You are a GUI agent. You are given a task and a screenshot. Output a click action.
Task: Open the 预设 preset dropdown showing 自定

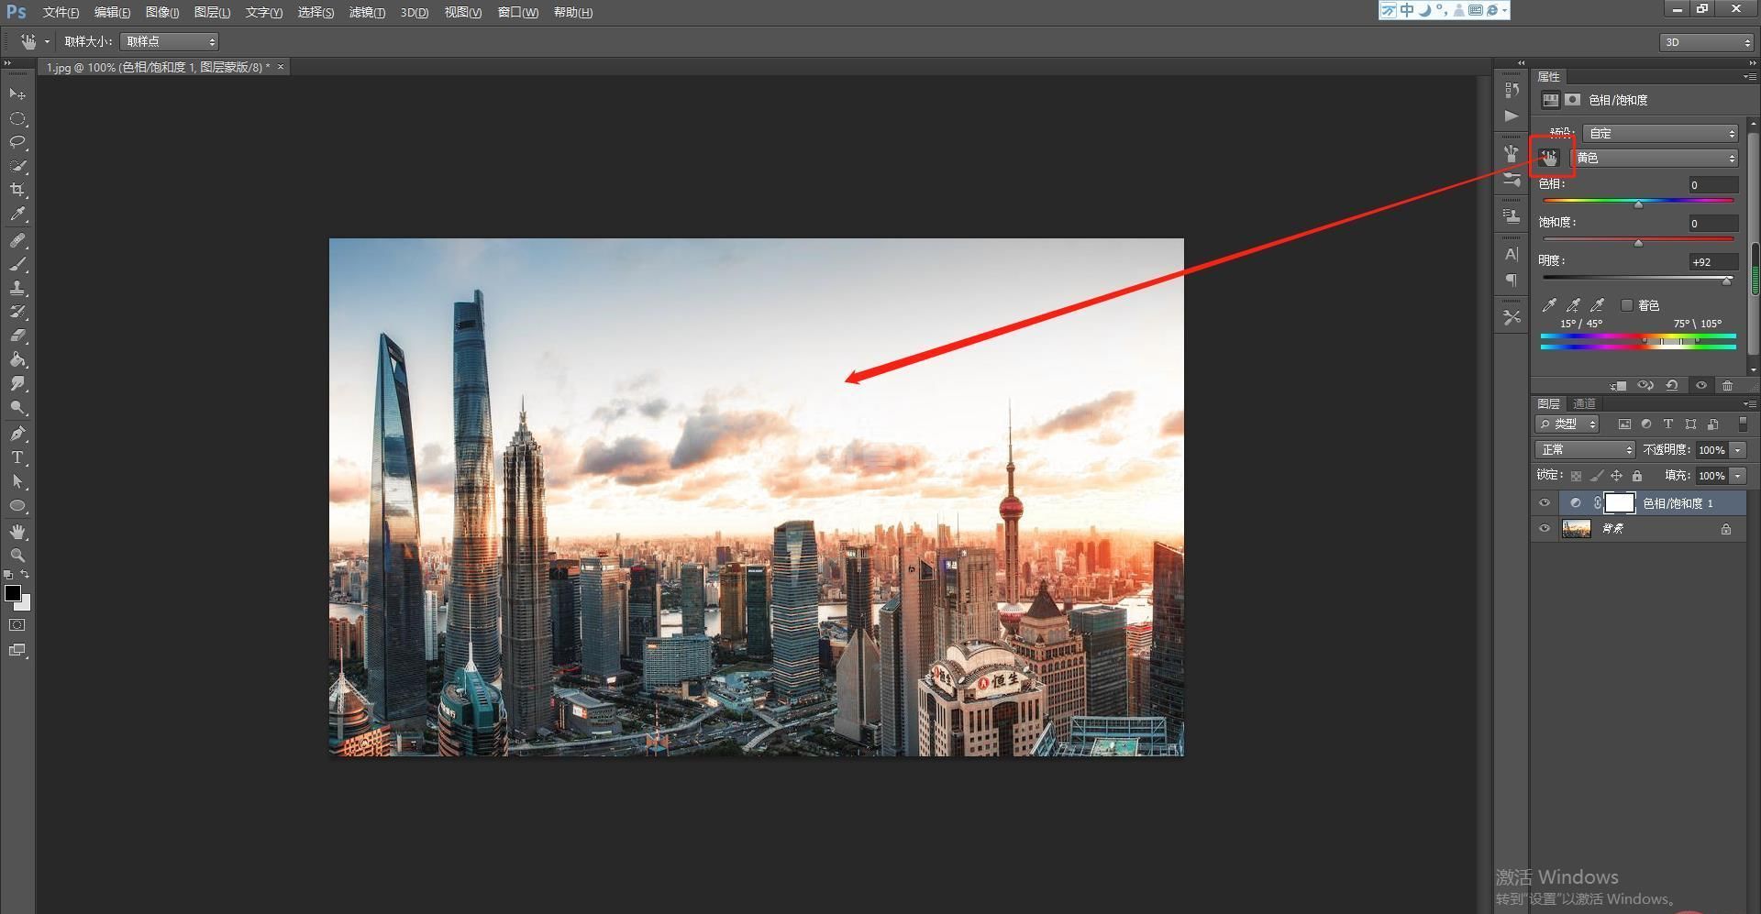pyautogui.click(x=1660, y=134)
